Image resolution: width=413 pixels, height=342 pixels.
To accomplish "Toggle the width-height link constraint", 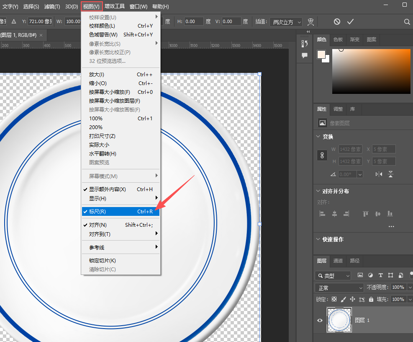I will pyautogui.click(x=322, y=155).
